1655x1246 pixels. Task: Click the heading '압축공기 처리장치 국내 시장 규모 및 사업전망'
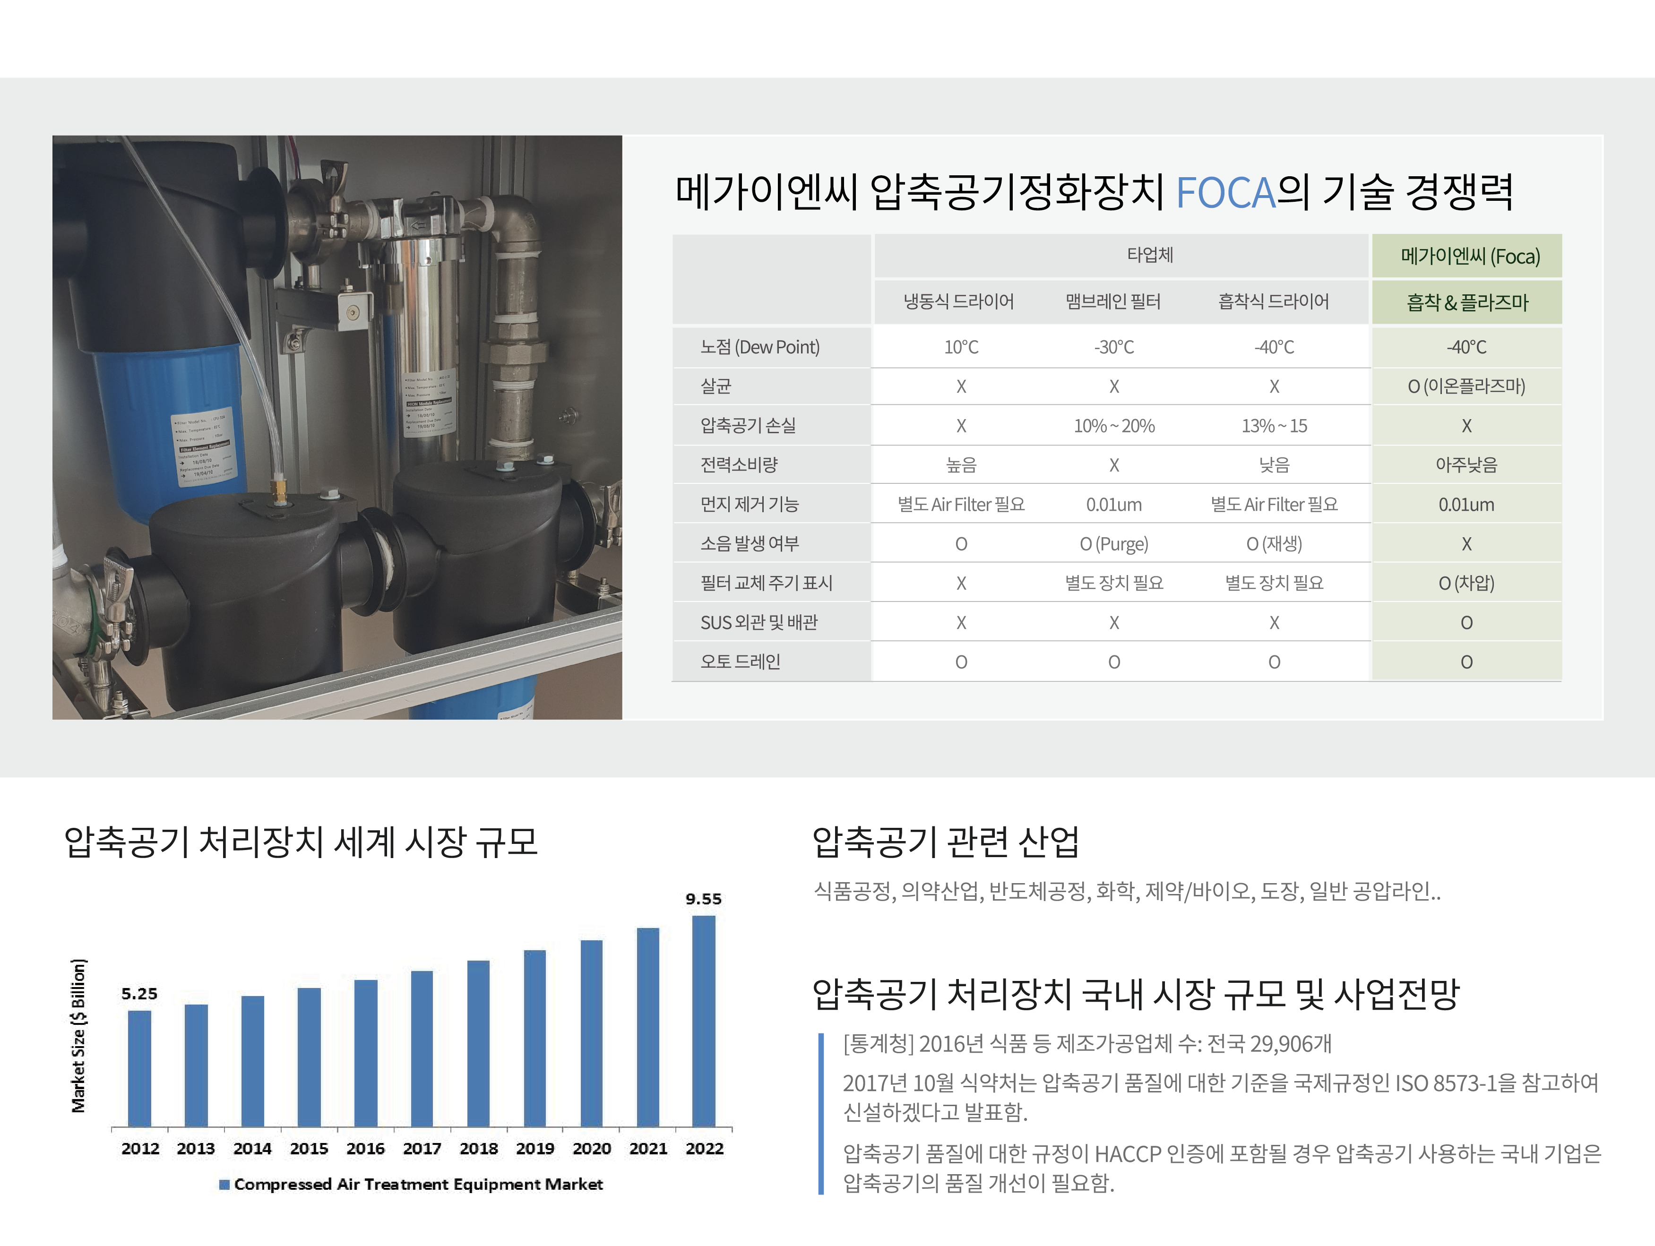pos(1136,994)
